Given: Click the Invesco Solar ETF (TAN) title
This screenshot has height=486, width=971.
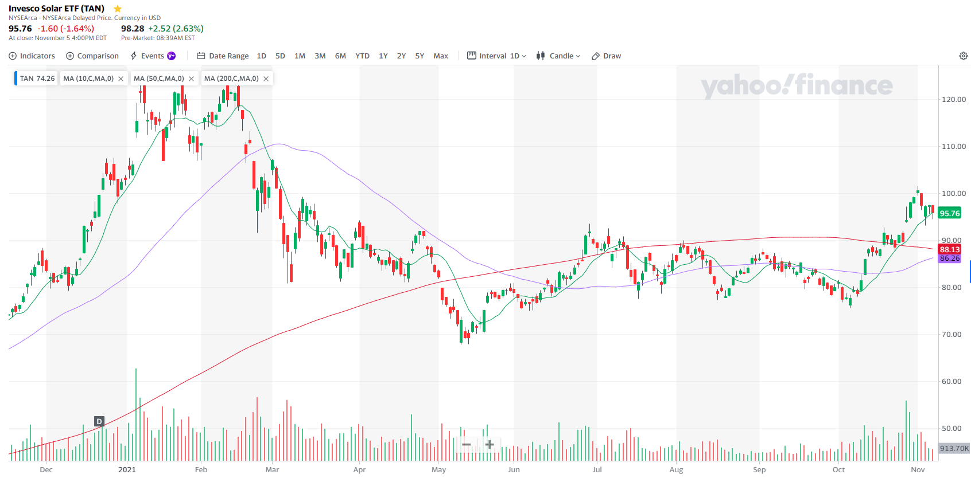Looking at the screenshot, I should [x=56, y=9].
